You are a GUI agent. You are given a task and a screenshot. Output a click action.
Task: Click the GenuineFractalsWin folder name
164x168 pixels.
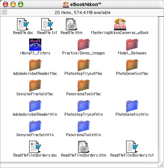(x=35, y=135)
